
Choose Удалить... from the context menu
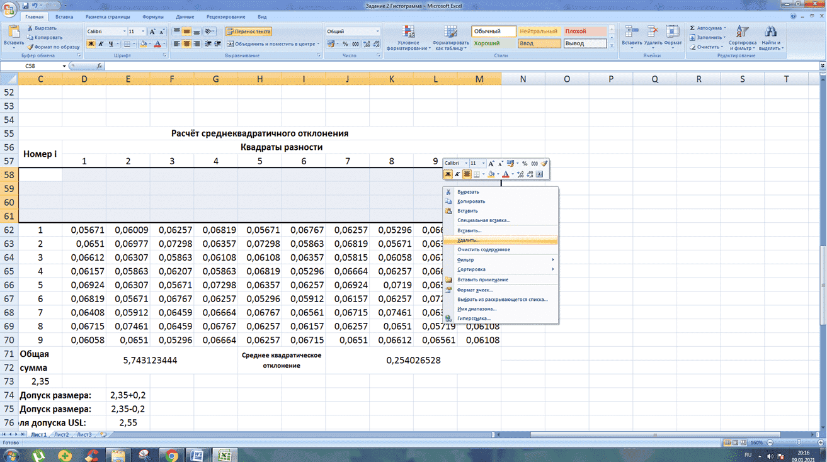point(468,240)
